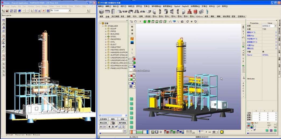Switch to the PDMSrvm tab

point(199,16)
